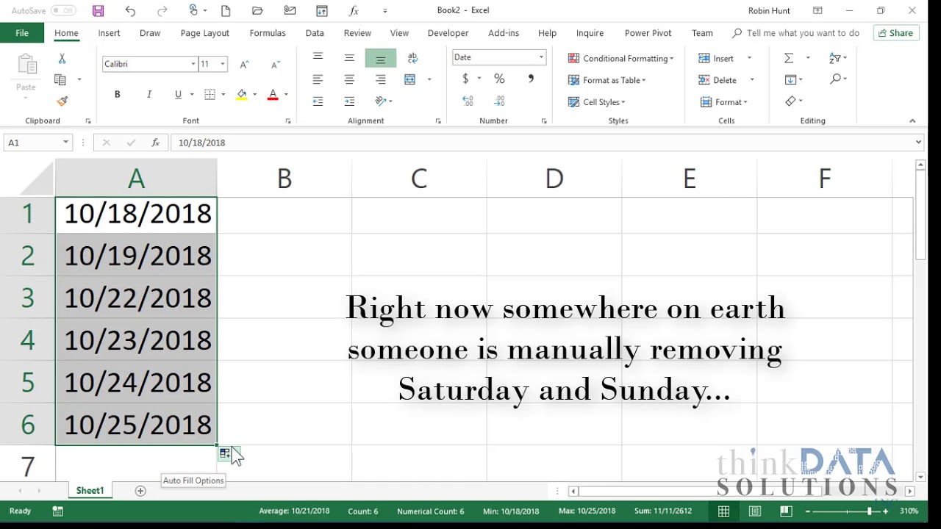This screenshot has height=529, width=941.
Task: Toggle Top Align for the cell
Action: 318,57
